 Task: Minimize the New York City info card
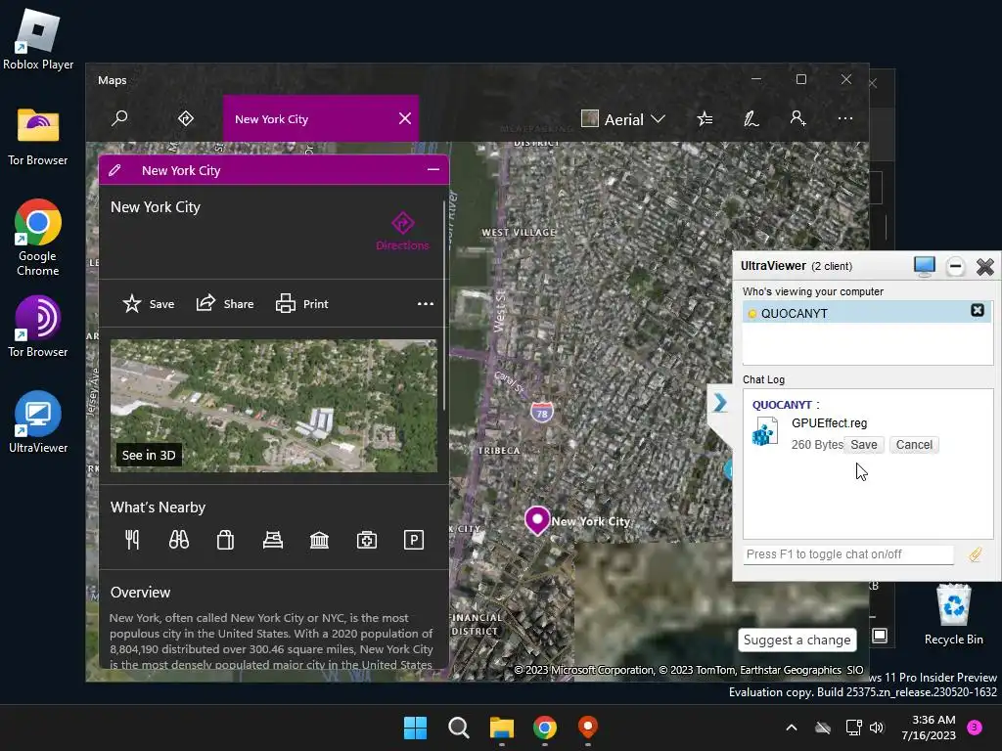pos(433,170)
